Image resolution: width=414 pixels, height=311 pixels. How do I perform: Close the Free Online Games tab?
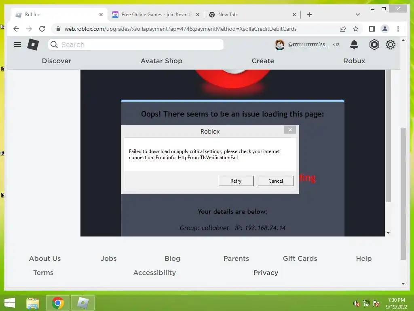coord(197,15)
